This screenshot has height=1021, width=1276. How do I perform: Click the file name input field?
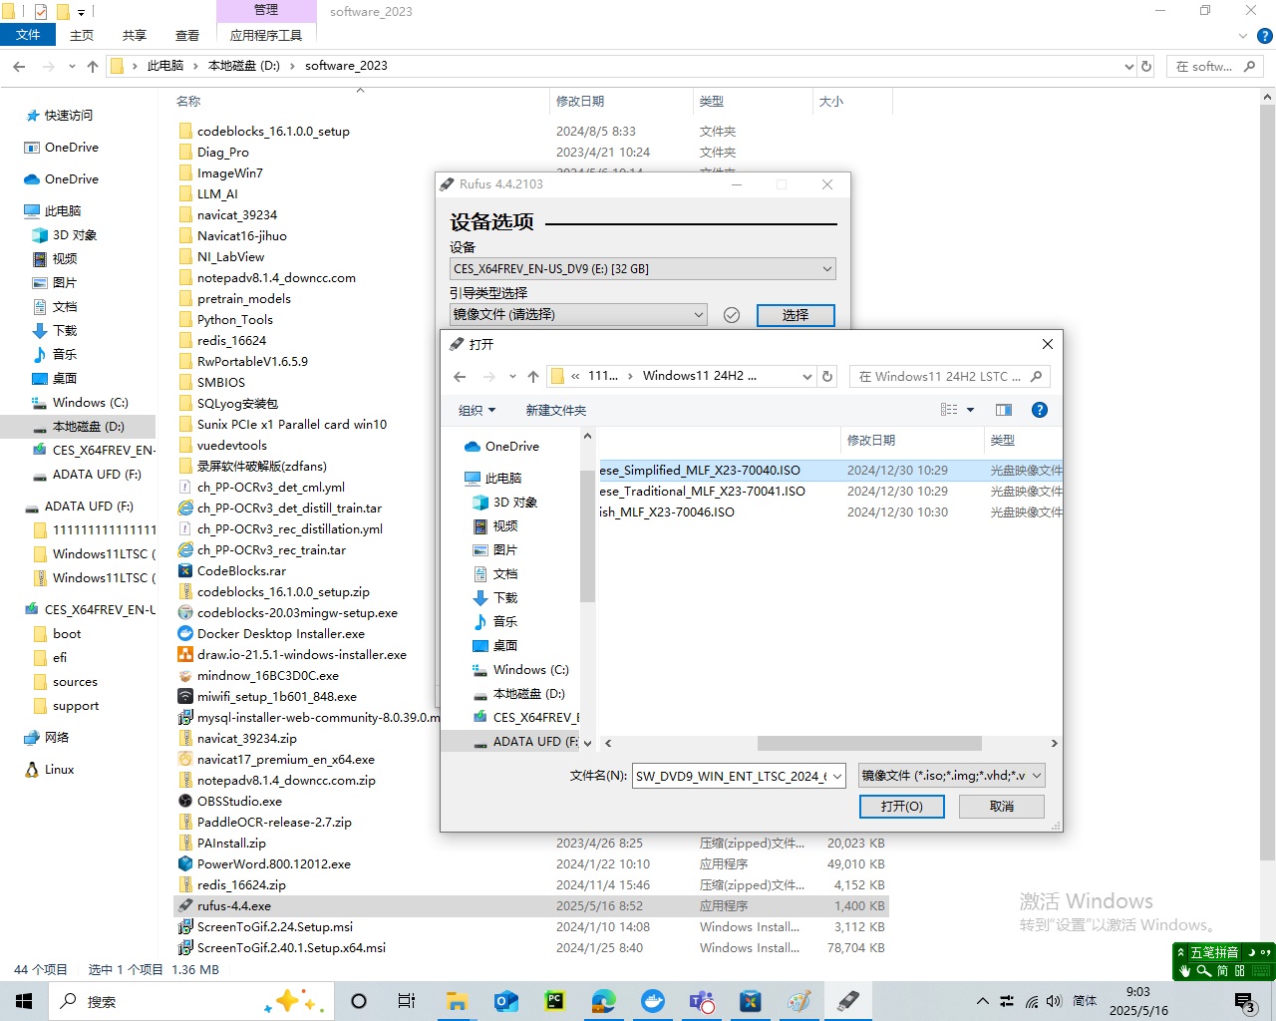[x=733, y=776]
